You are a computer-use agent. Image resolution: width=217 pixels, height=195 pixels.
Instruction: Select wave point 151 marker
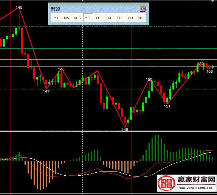point(167,106)
